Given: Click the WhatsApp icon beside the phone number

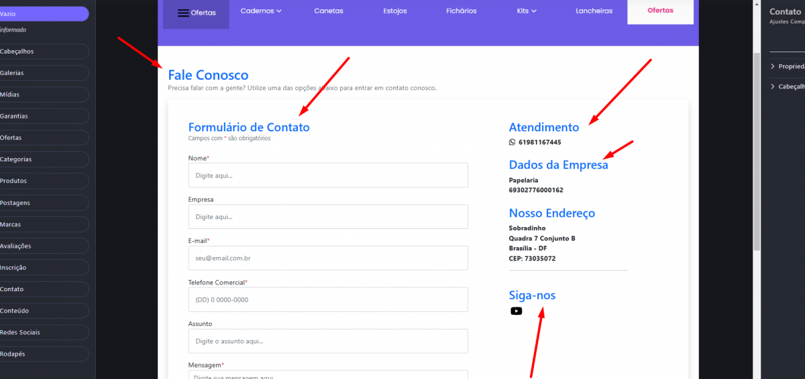Looking at the screenshot, I should point(513,142).
